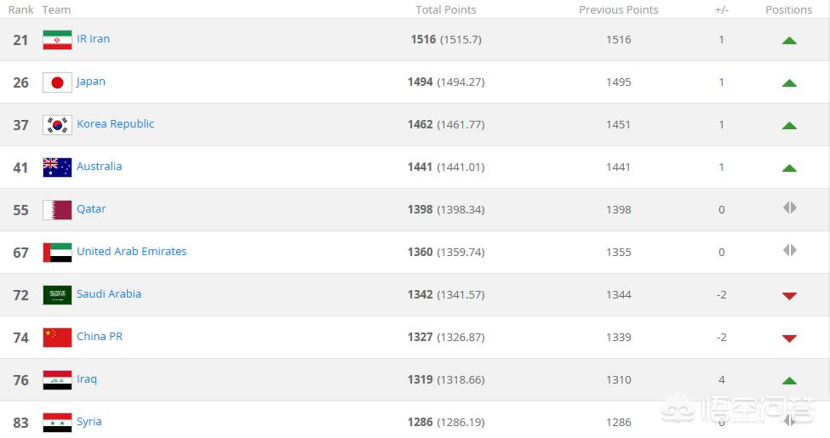Open the Korea Republic team link
This screenshot has width=830, height=438.
pyautogui.click(x=116, y=124)
